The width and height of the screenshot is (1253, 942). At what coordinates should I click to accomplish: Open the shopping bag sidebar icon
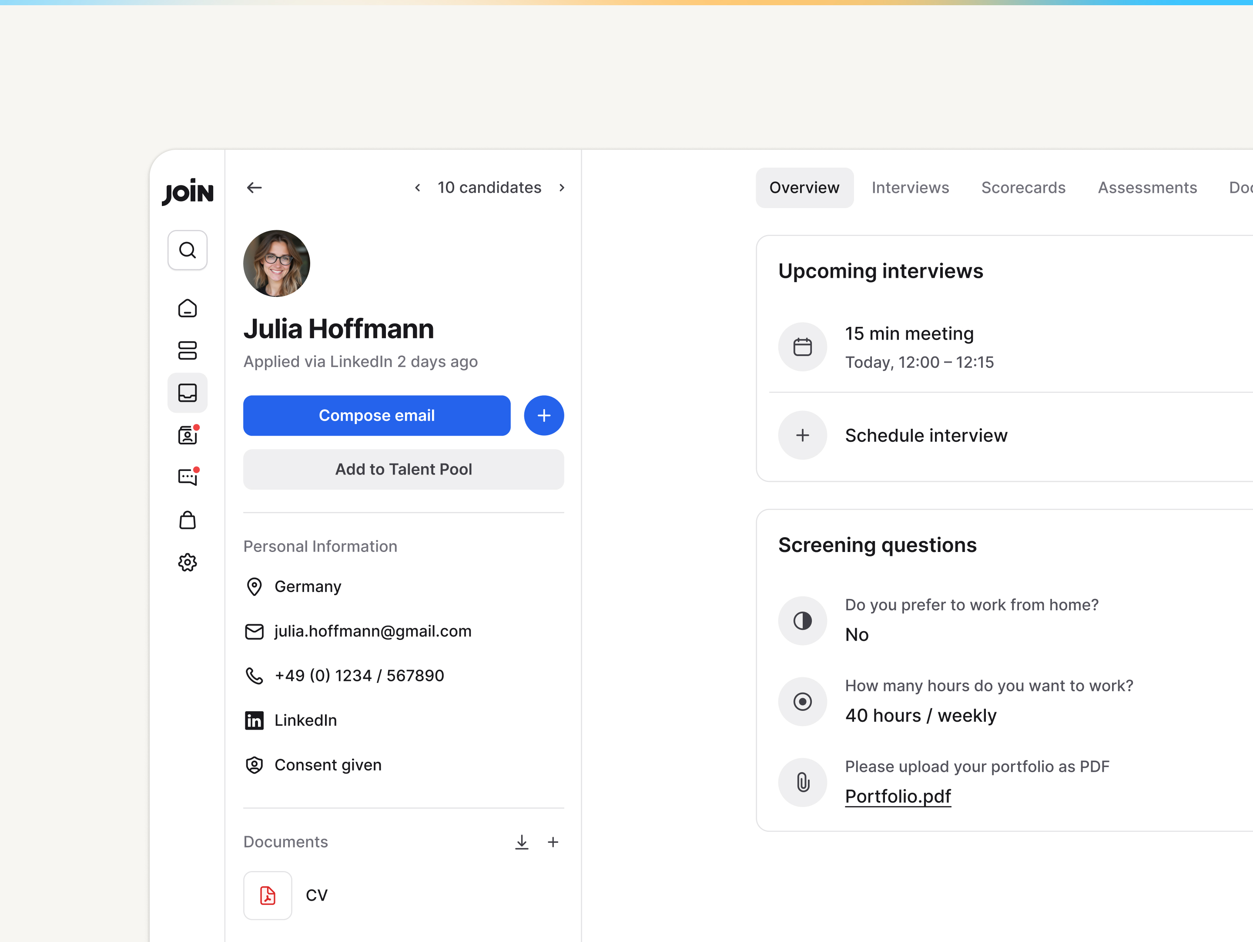coord(187,520)
